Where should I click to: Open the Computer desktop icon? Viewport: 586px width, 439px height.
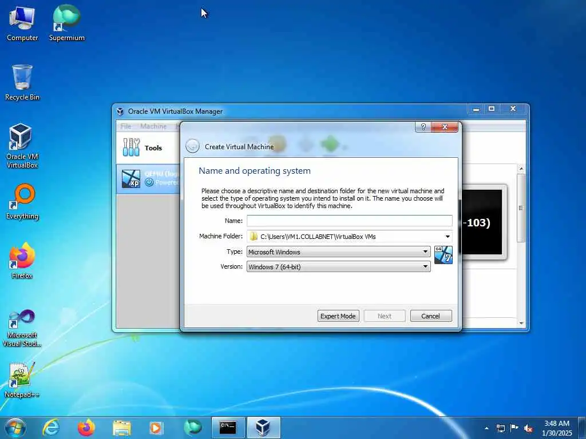pyautogui.click(x=22, y=23)
